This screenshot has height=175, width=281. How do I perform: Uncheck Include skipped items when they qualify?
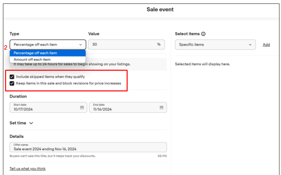tap(12, 77)
